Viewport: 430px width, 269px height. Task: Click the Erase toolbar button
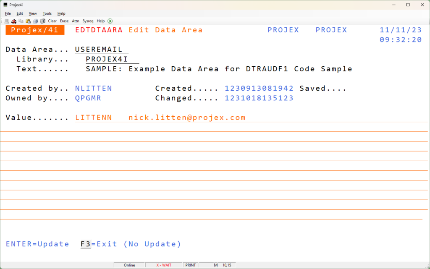(x=64, y=21)
